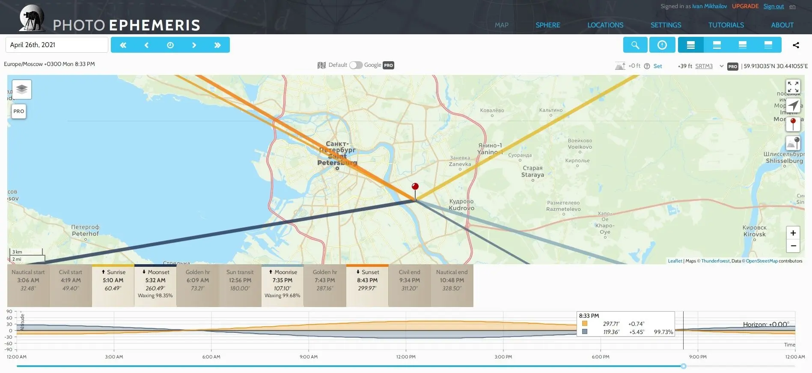Toggle Default to Google map switch
The image size is (812, 373).
356,65
